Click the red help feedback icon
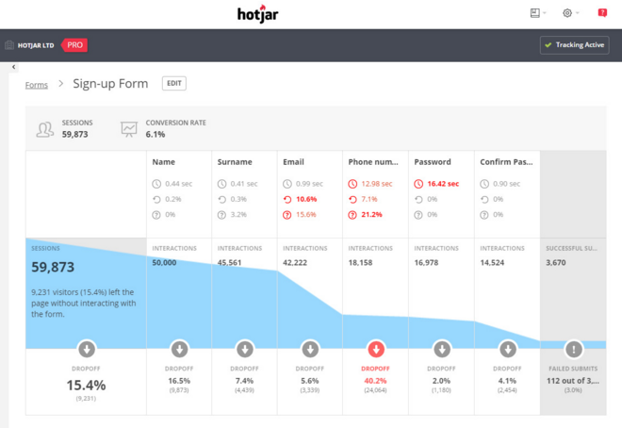622x428 pixels. point(602,13)
